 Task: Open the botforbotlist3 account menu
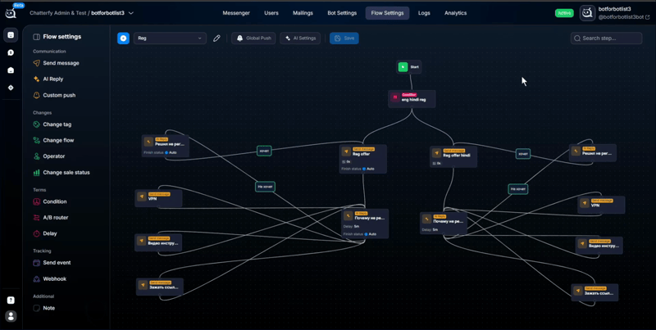[614, 13]
